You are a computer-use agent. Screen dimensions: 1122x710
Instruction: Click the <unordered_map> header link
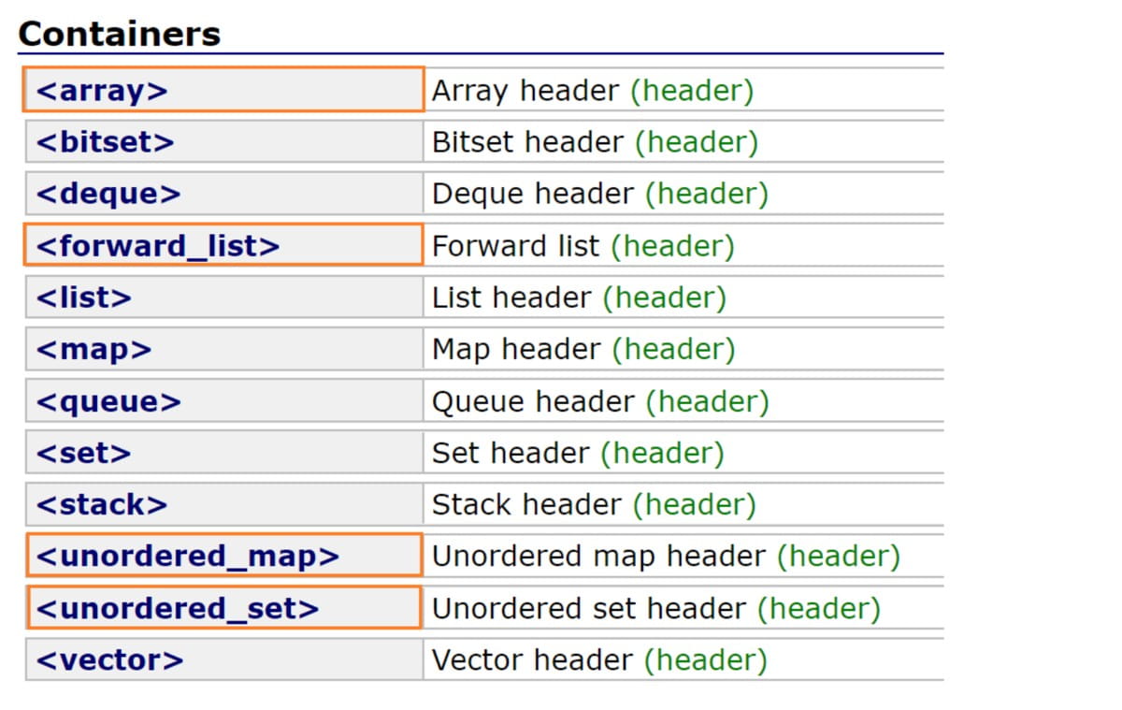pos(188,557)
